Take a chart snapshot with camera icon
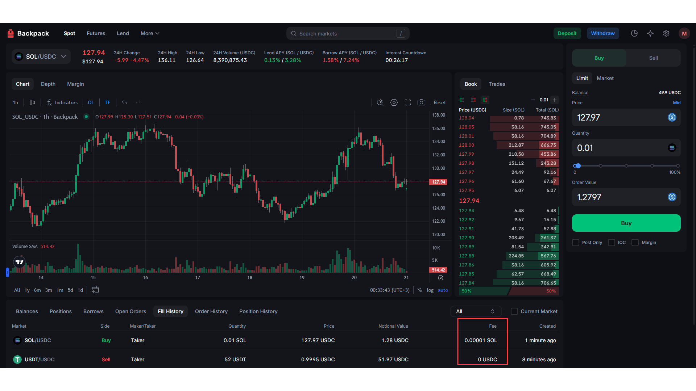Image resolution: width=696 pixels, height=391 pixels. (421, 102)
